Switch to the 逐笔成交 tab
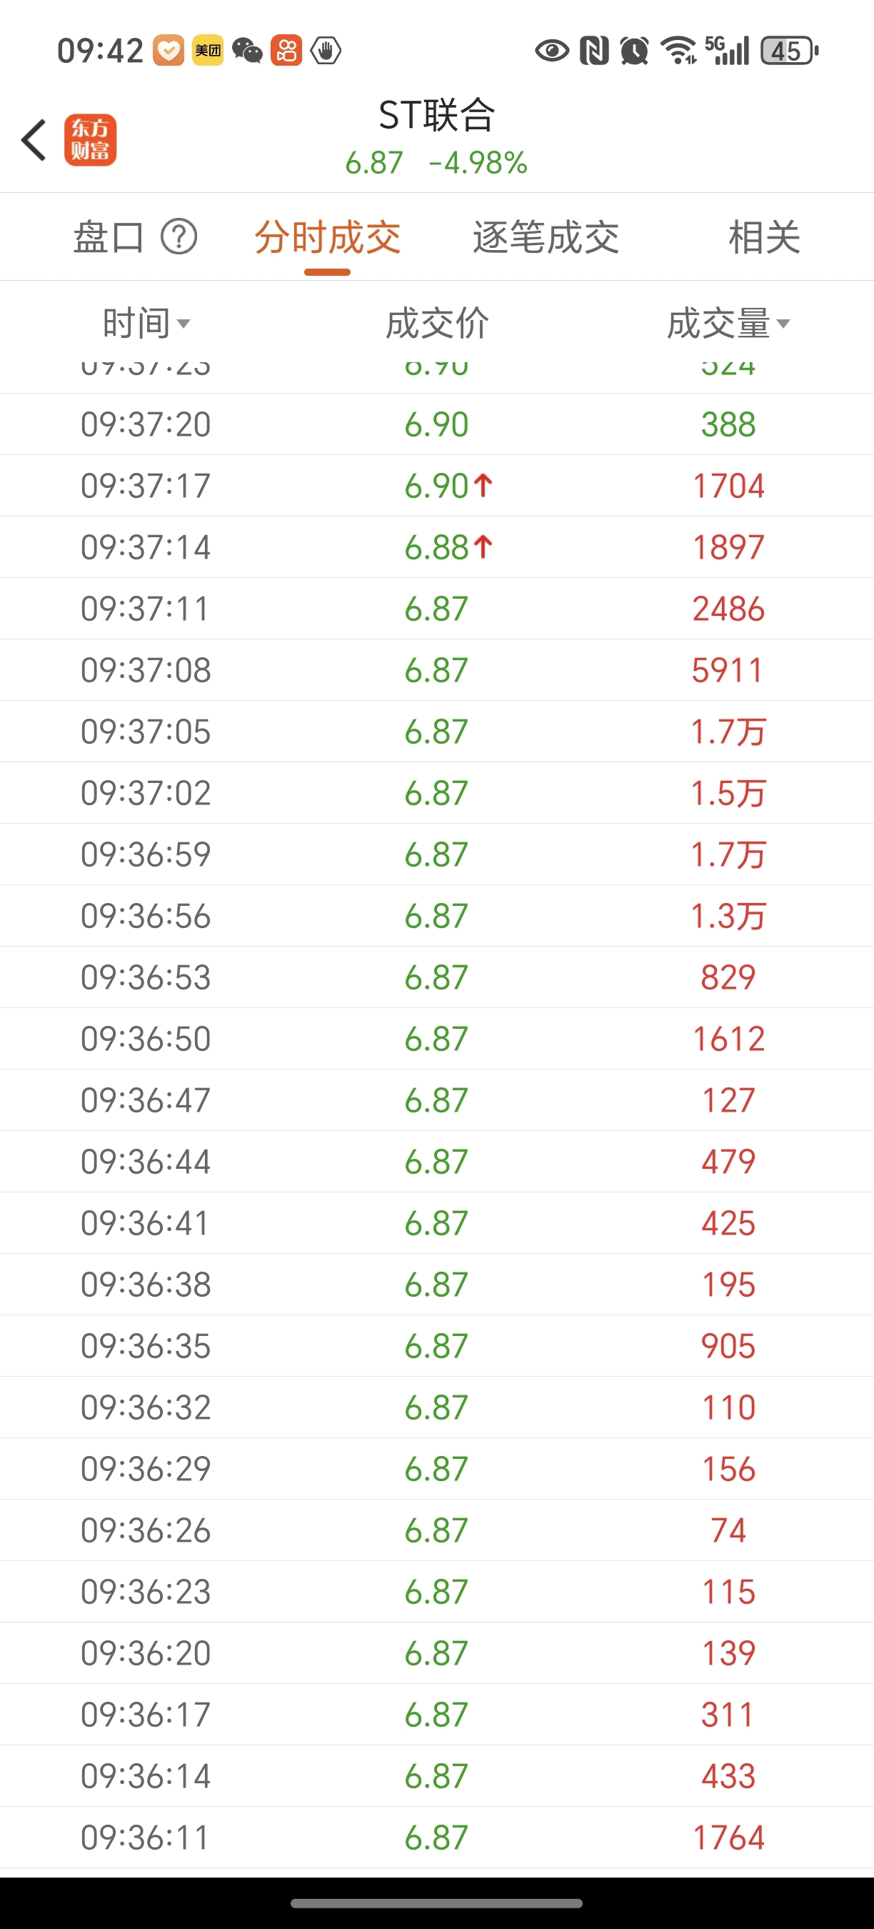The height and width of the screenshot is (1929, 874). (x=546, y=238)
